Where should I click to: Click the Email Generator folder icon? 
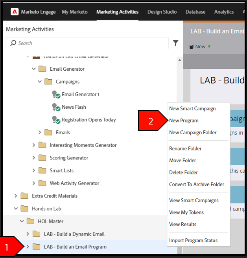42,69
